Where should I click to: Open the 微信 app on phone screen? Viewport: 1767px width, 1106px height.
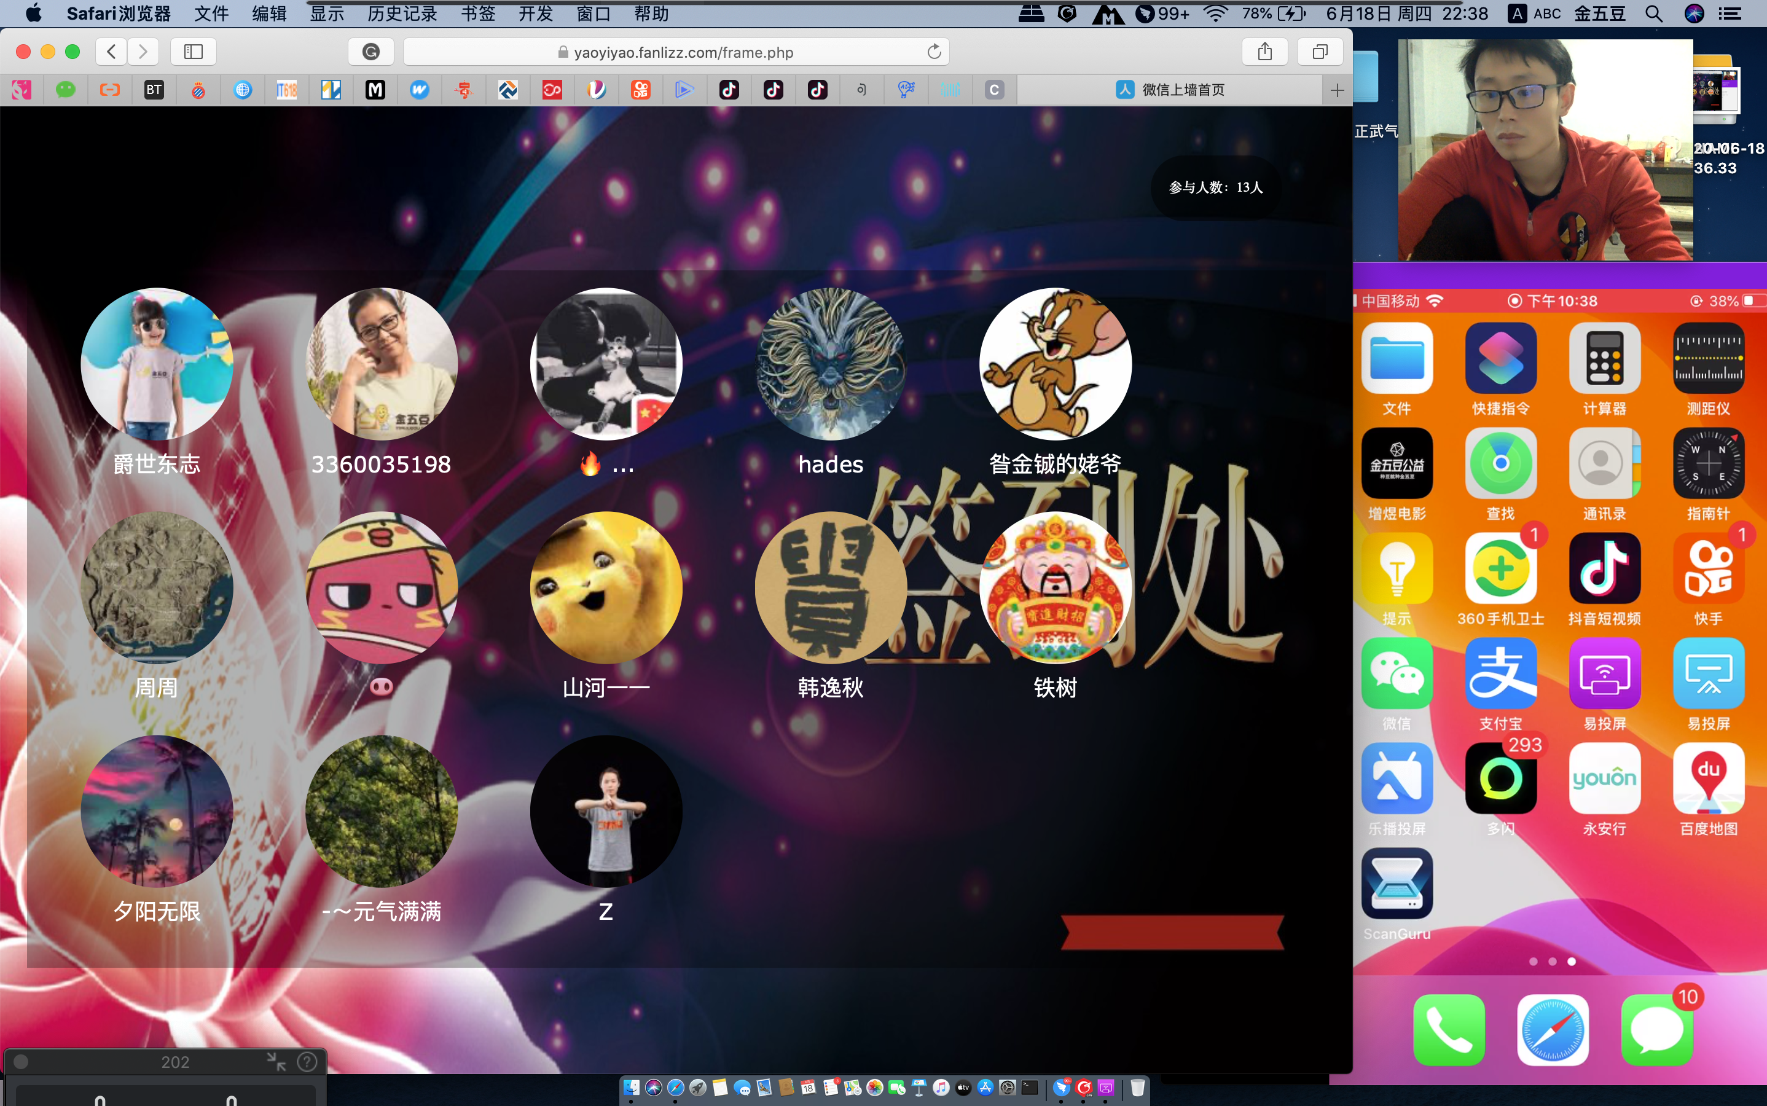click(1396, 673)
